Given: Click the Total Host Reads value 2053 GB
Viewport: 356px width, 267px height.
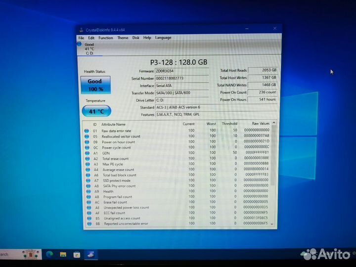Looking at the screenshot, I should pyautogui.click(x=263, y=70).
